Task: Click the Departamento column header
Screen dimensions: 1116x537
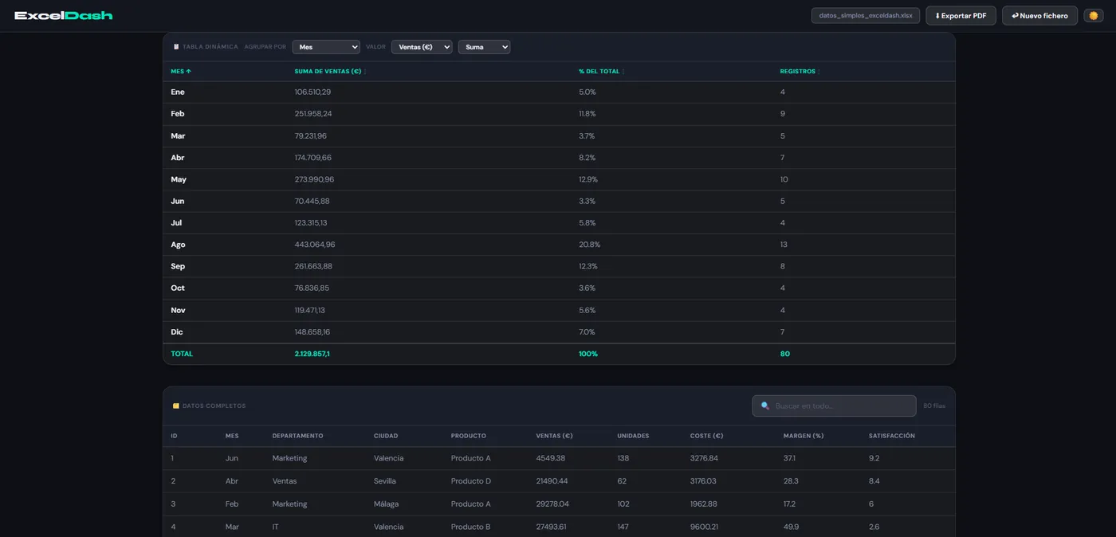Action: tap(297, 436)
